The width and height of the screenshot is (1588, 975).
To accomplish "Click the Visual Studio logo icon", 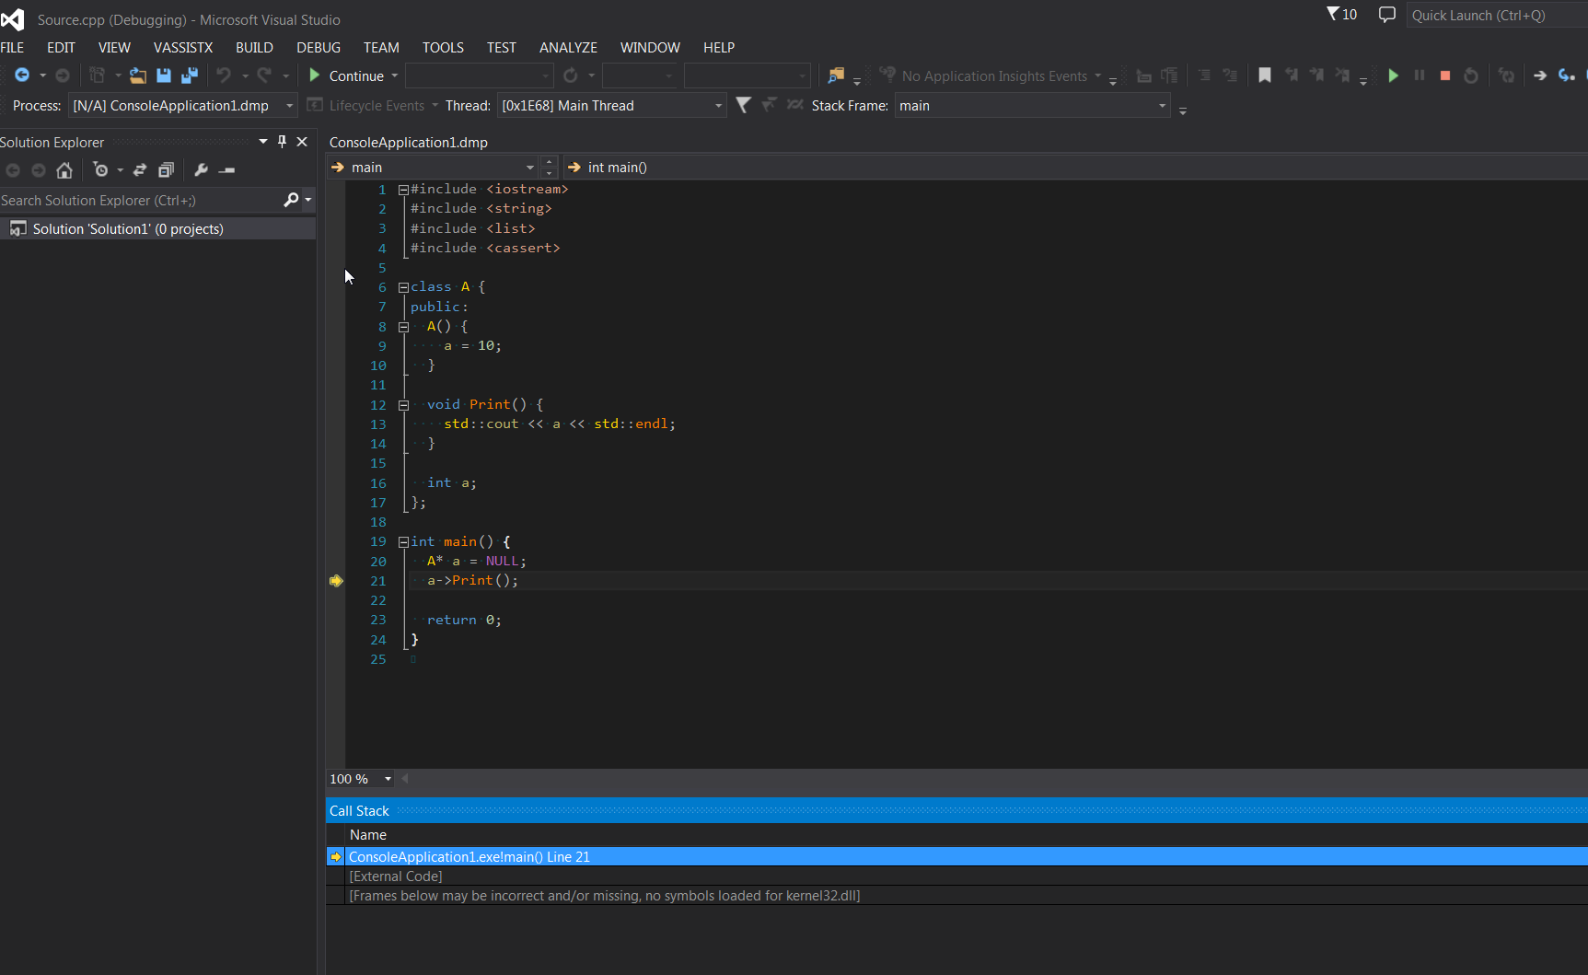I will click(x=13, y=18).
